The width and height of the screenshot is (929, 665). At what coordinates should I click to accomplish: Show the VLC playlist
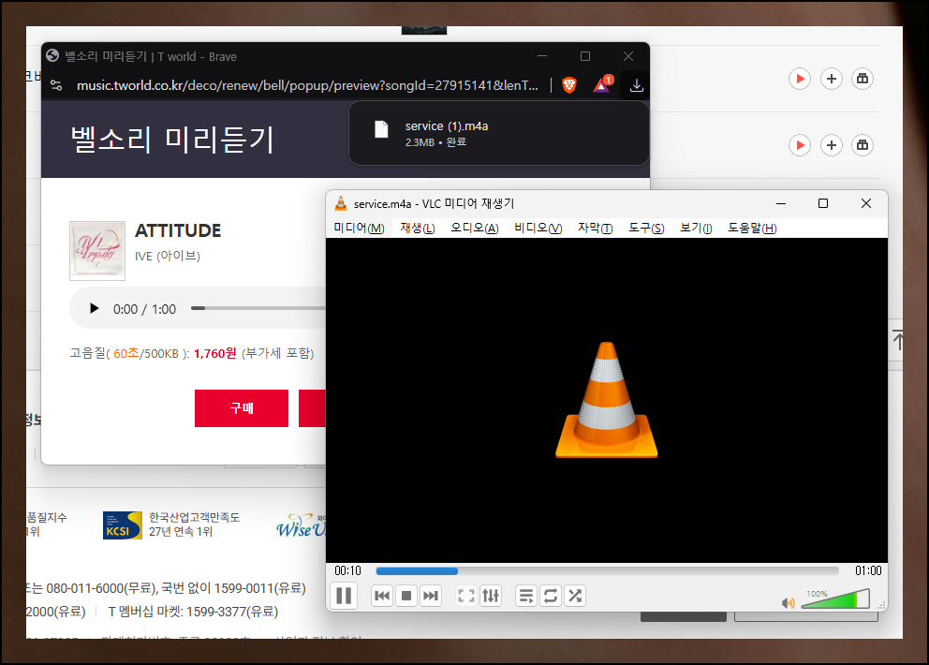click(526, 596)
